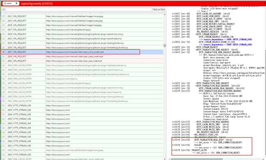Select URL_REQUEST row 2831 search.js

[82, 39]
